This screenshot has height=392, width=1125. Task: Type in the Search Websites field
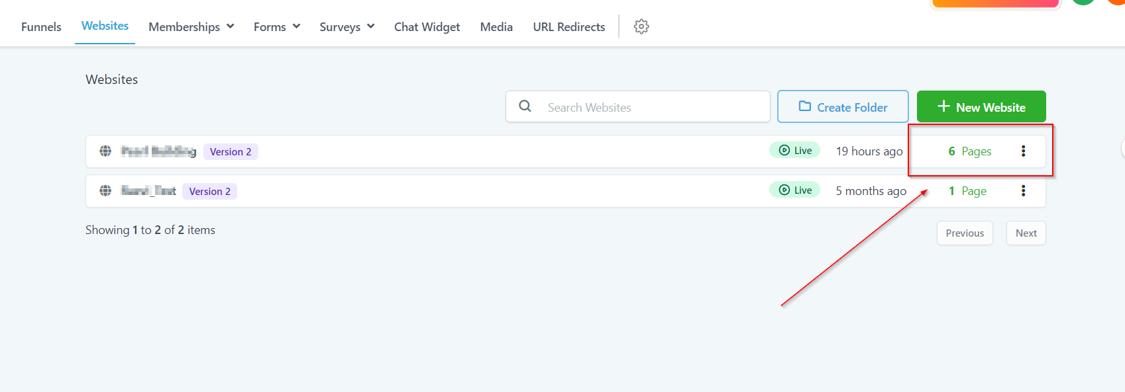pos(653,107)
